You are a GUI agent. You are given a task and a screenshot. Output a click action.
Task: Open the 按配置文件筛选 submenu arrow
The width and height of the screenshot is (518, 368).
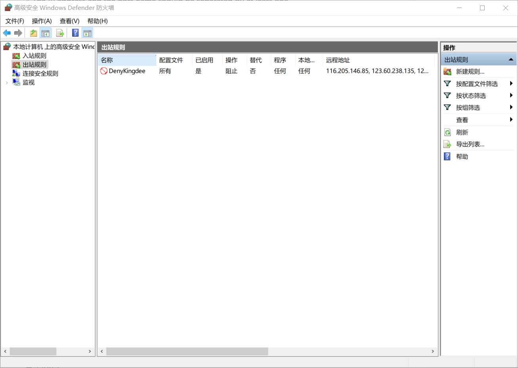[511, 83]
